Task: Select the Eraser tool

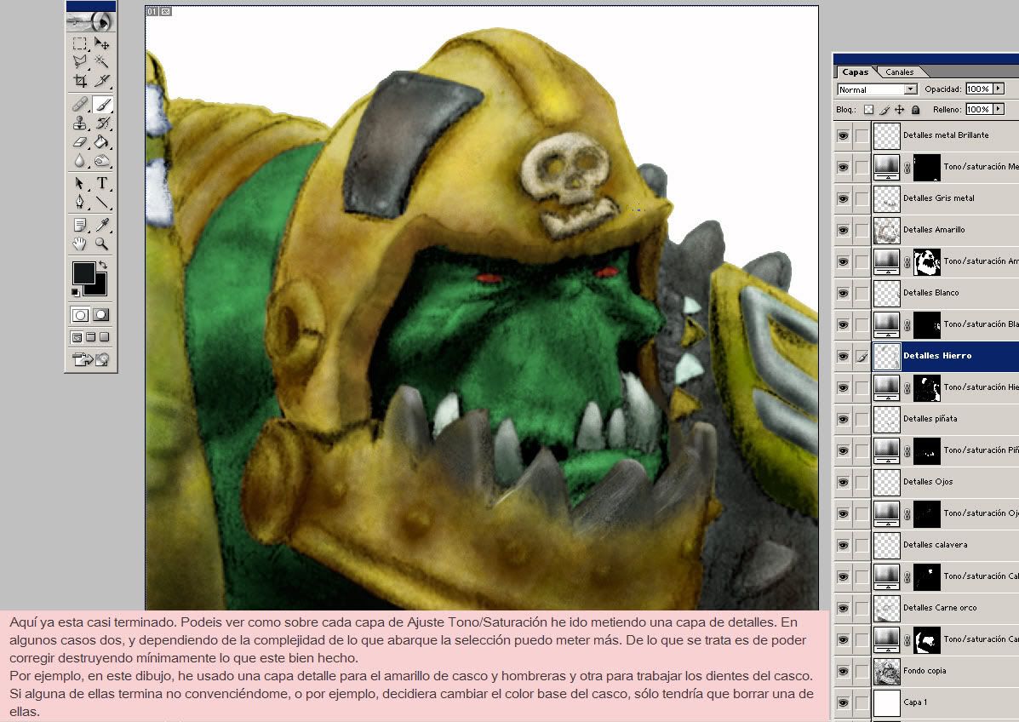Action: coord(80,141)
